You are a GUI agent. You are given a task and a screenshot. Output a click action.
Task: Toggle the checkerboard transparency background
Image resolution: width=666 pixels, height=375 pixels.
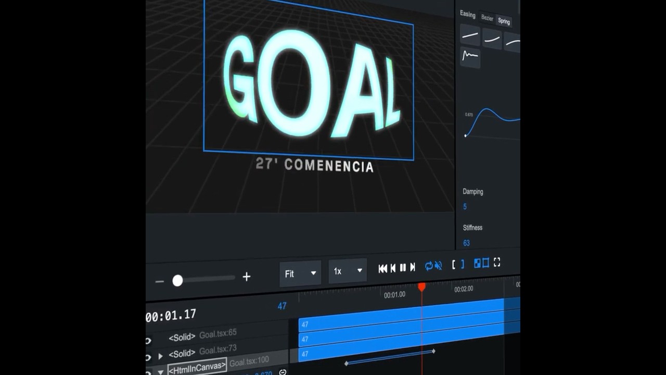(477, 264)
